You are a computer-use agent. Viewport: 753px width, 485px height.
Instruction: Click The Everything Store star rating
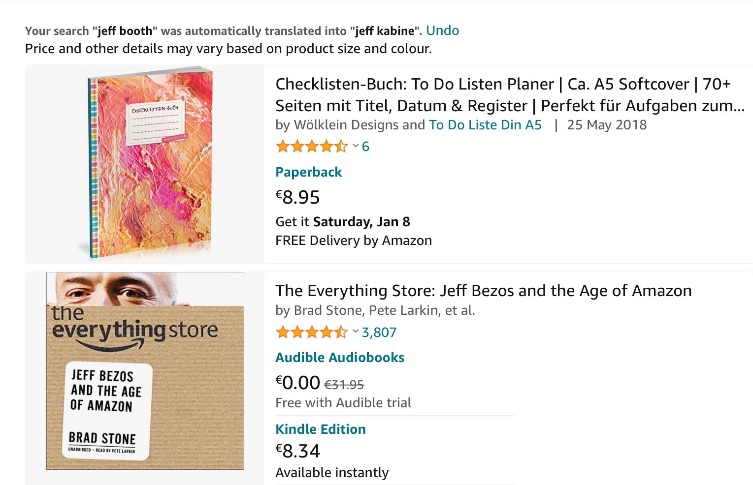[311, 333]
